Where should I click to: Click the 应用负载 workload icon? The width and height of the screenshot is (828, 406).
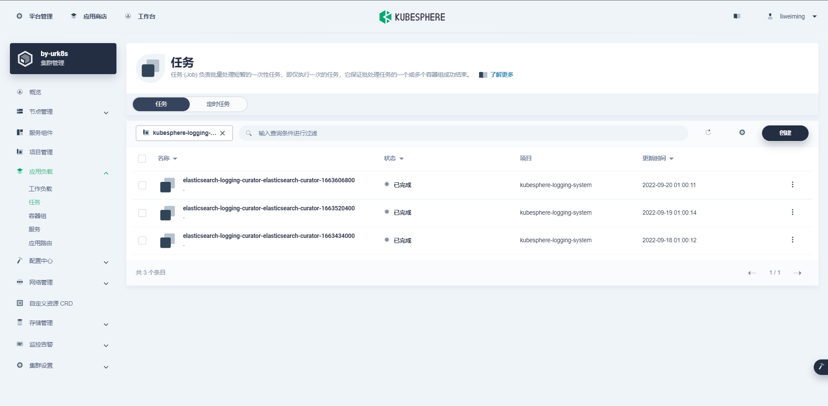coord(20,171)
